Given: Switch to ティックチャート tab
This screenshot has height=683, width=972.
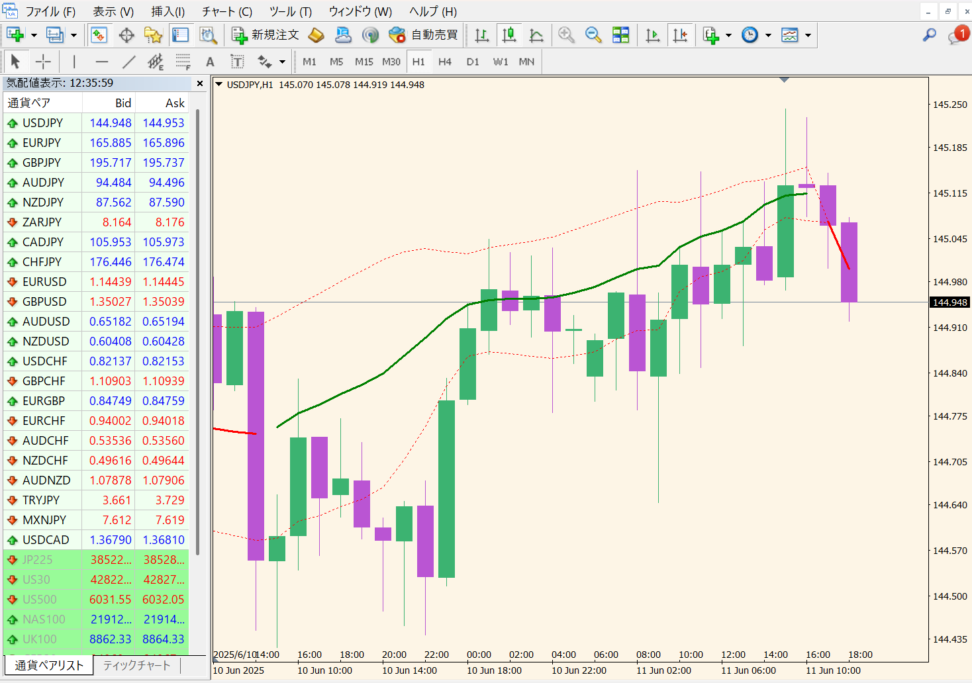Looking at the screenshot, I should pyautogui.click(x=136, y=665).
